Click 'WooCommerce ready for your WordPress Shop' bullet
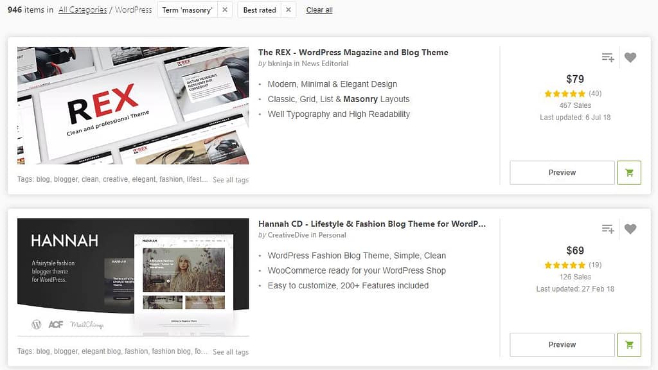This screenshot has width=658, height=370. (x=357, y=270)
